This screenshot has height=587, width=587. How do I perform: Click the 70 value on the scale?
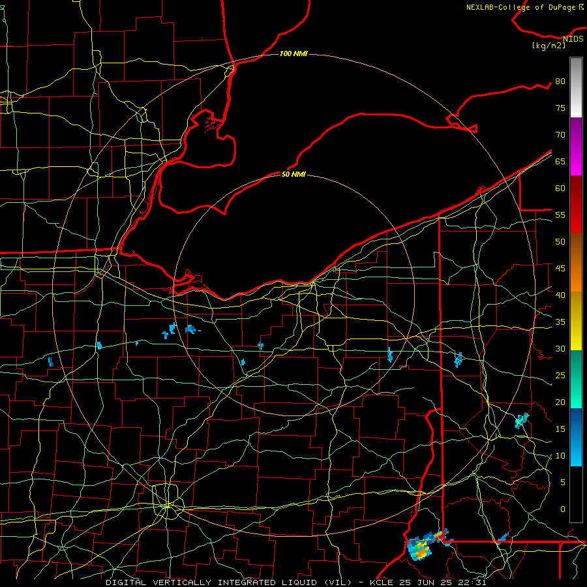click(560, 135)
